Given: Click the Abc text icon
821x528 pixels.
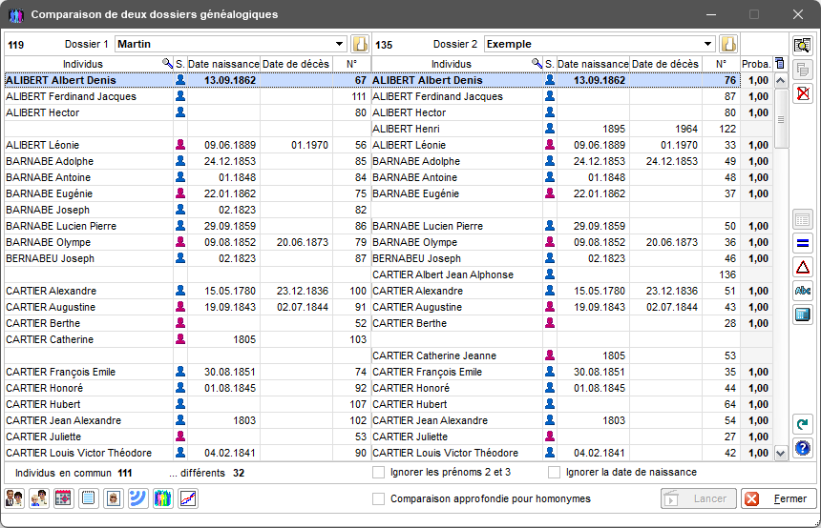Looking at the screenshot, I should tap(802, 291).
